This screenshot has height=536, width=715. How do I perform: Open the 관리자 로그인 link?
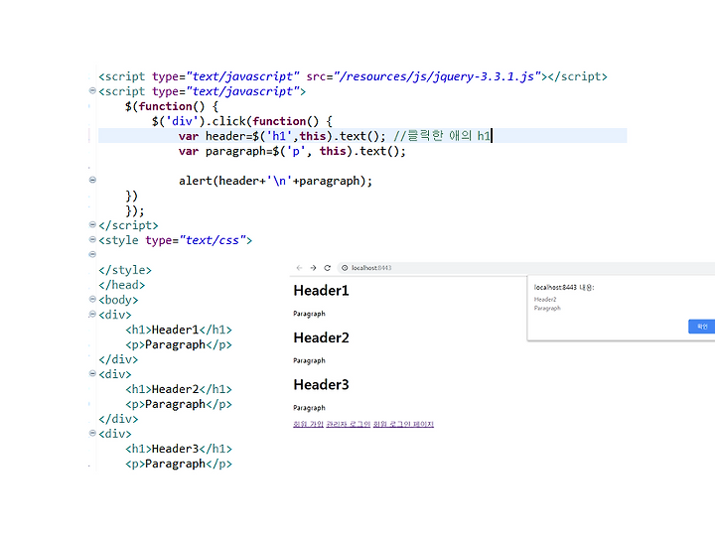(x=349, y=425)
